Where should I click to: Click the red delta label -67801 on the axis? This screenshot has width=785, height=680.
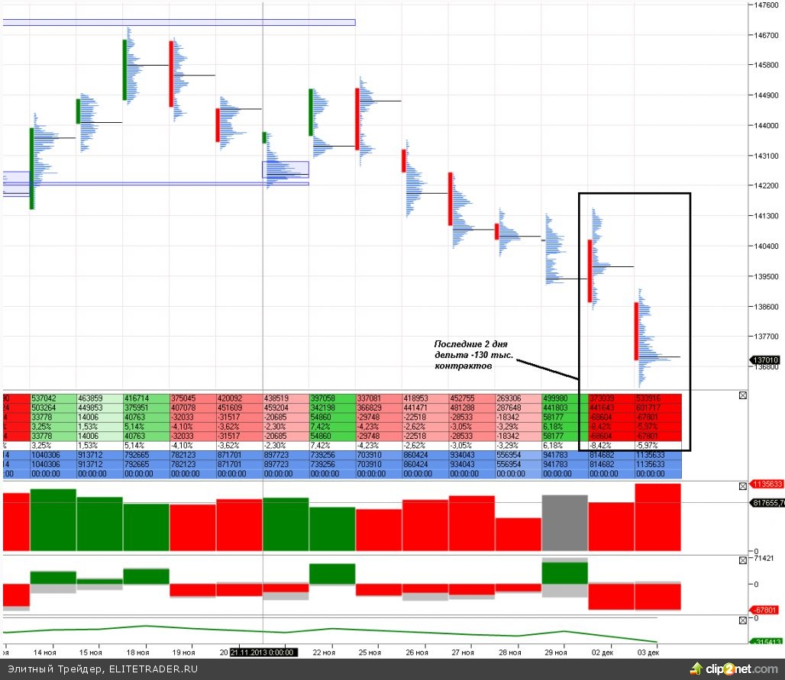(764, 610)
